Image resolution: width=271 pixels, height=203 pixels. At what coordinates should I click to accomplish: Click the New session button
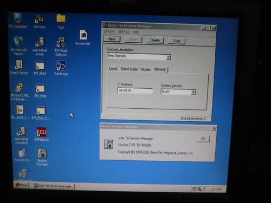click(112, 39)
